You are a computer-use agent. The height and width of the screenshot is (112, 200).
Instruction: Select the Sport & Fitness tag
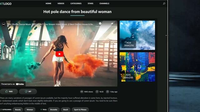(x=80, y=110)
